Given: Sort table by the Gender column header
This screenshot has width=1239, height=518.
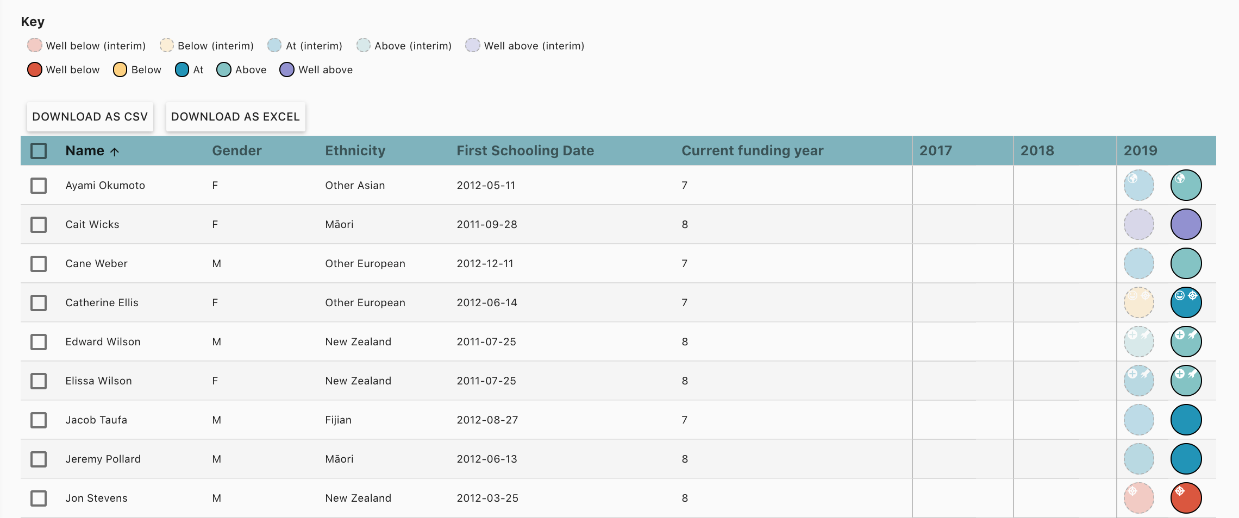Looking at the screenshot, I should pyautogui.click(x=236, y=151).
